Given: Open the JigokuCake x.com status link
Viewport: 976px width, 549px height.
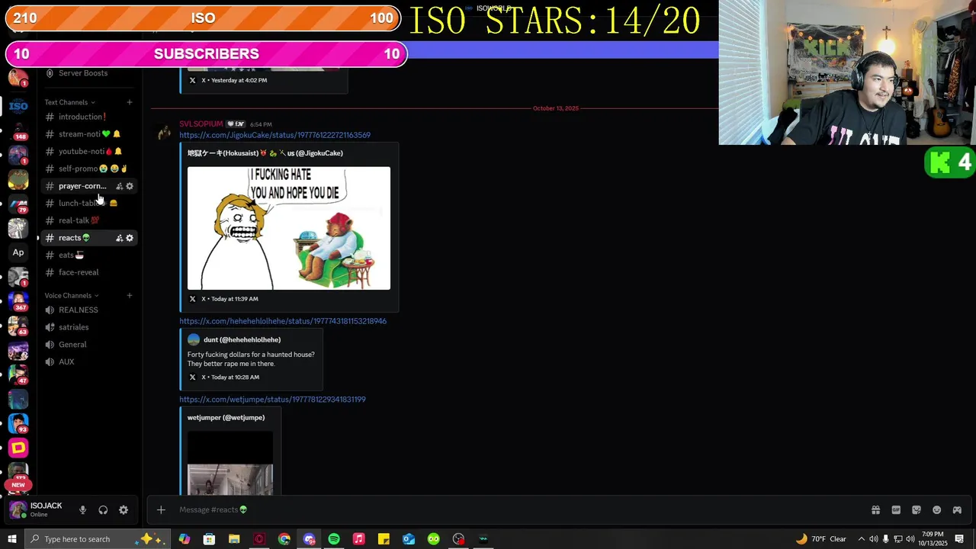Looking at the screenshot, I should 274,135.
